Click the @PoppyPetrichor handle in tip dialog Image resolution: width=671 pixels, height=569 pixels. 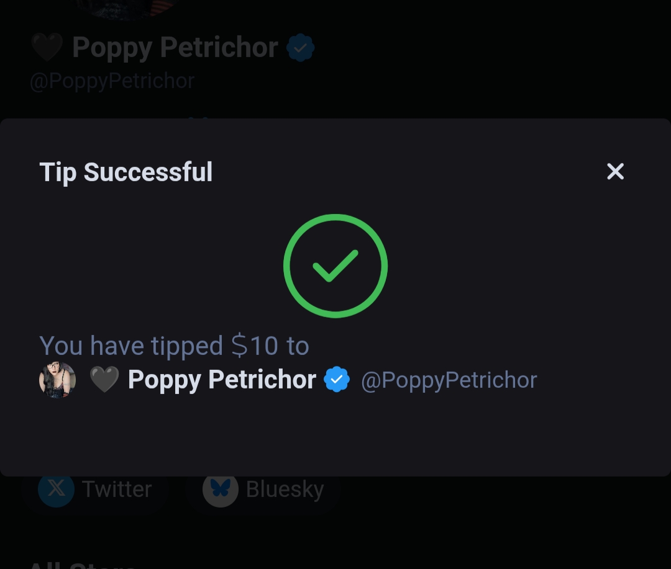pos(449,380)
